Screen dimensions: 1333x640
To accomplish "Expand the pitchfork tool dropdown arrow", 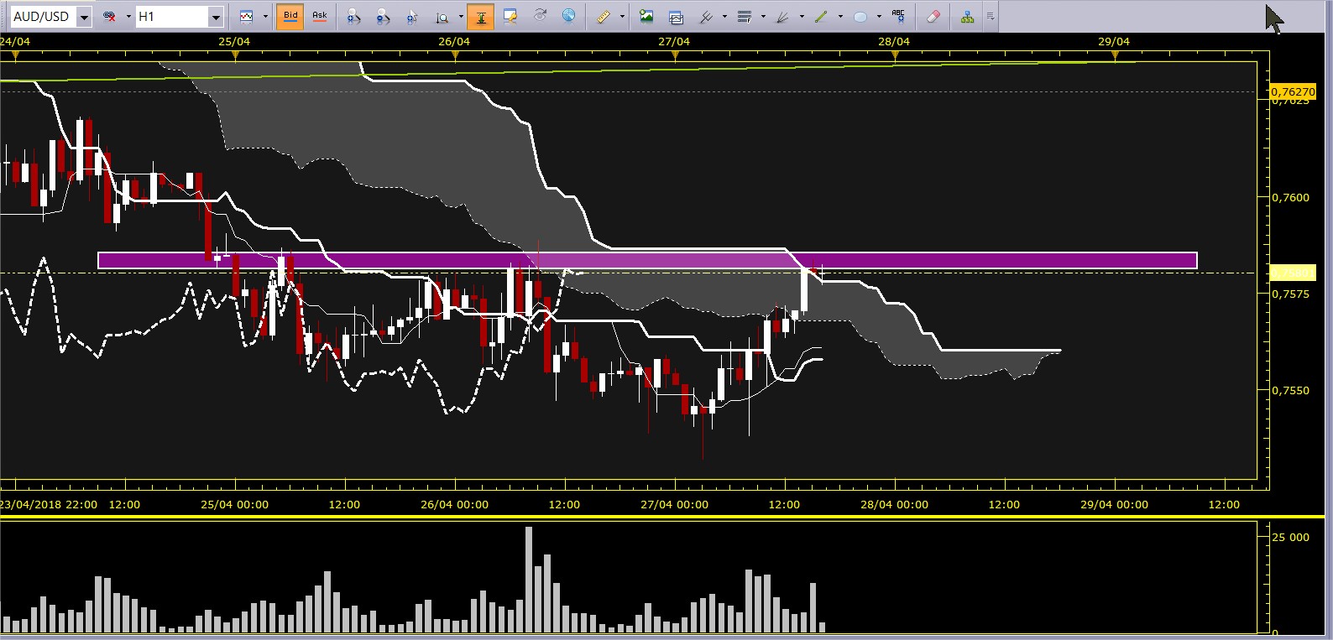I will click(724, 16).
